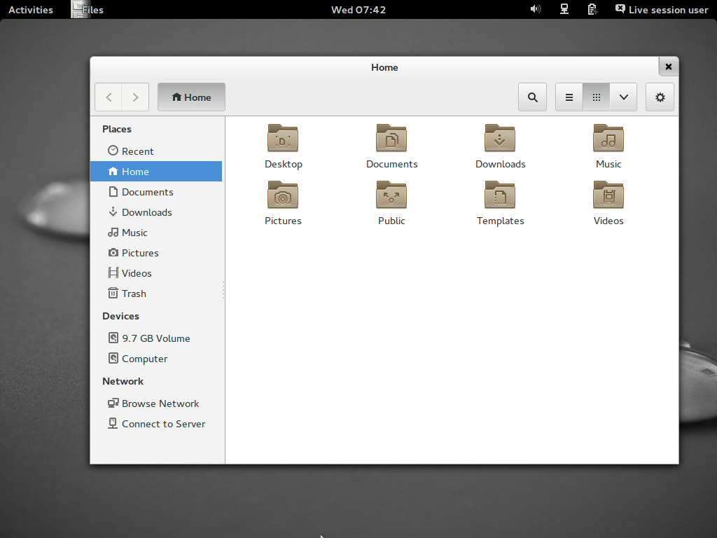The image size is (717, 538).
Task: Open the view options dropdown arrow
Action: coord(623,97)
